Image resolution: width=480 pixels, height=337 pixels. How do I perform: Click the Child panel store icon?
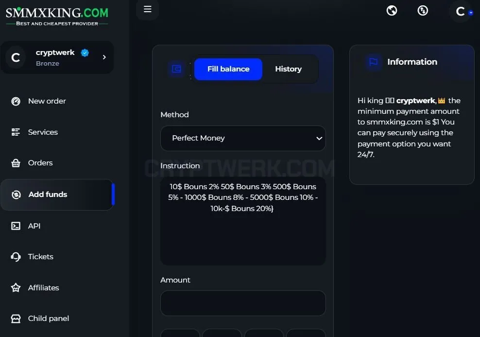(16, 319)
